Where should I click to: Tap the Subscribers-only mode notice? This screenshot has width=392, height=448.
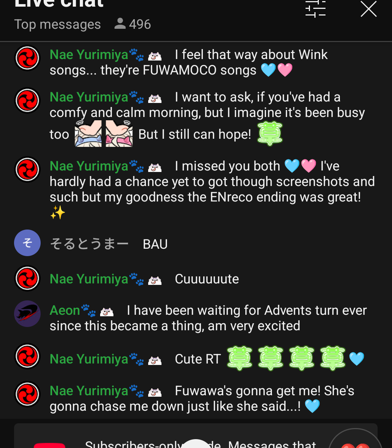pos(196,436)
